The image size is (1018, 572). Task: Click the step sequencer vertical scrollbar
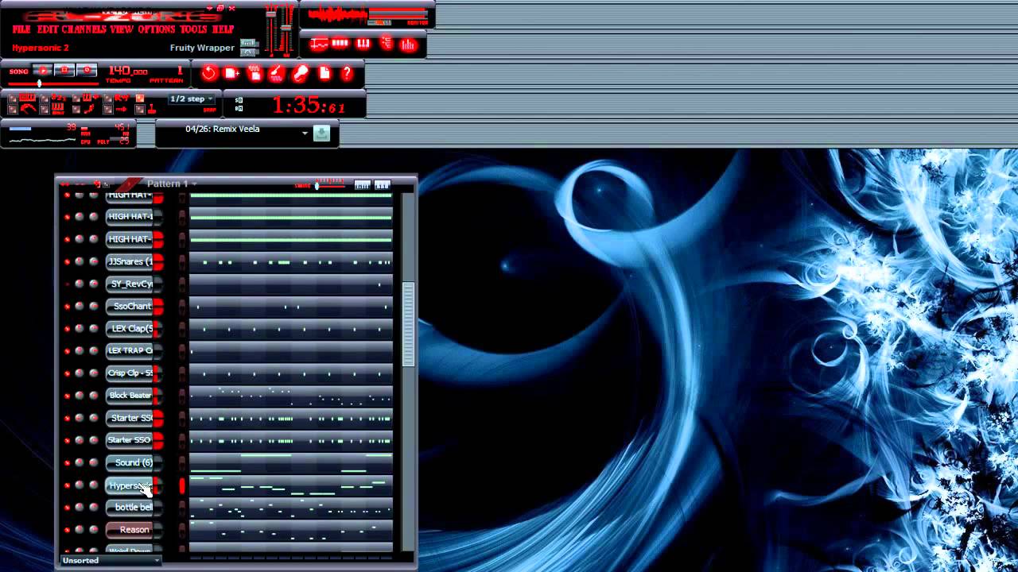(409, 324)
